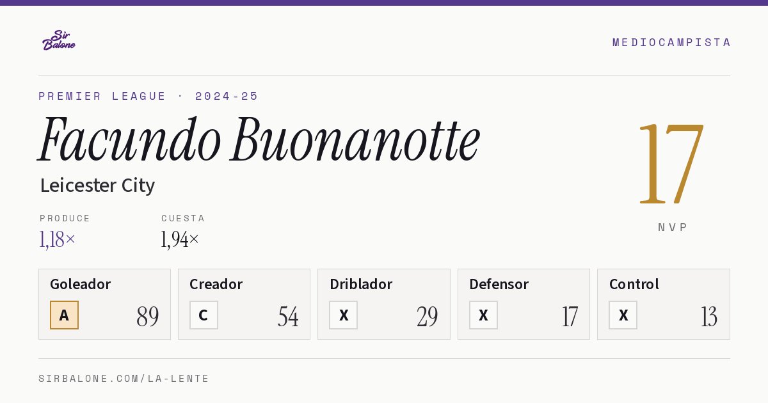Click the NVP label below score

[x=673, y=227]
